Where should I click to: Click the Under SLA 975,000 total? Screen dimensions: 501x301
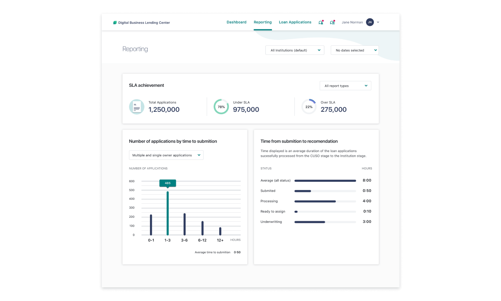[246, 110]
